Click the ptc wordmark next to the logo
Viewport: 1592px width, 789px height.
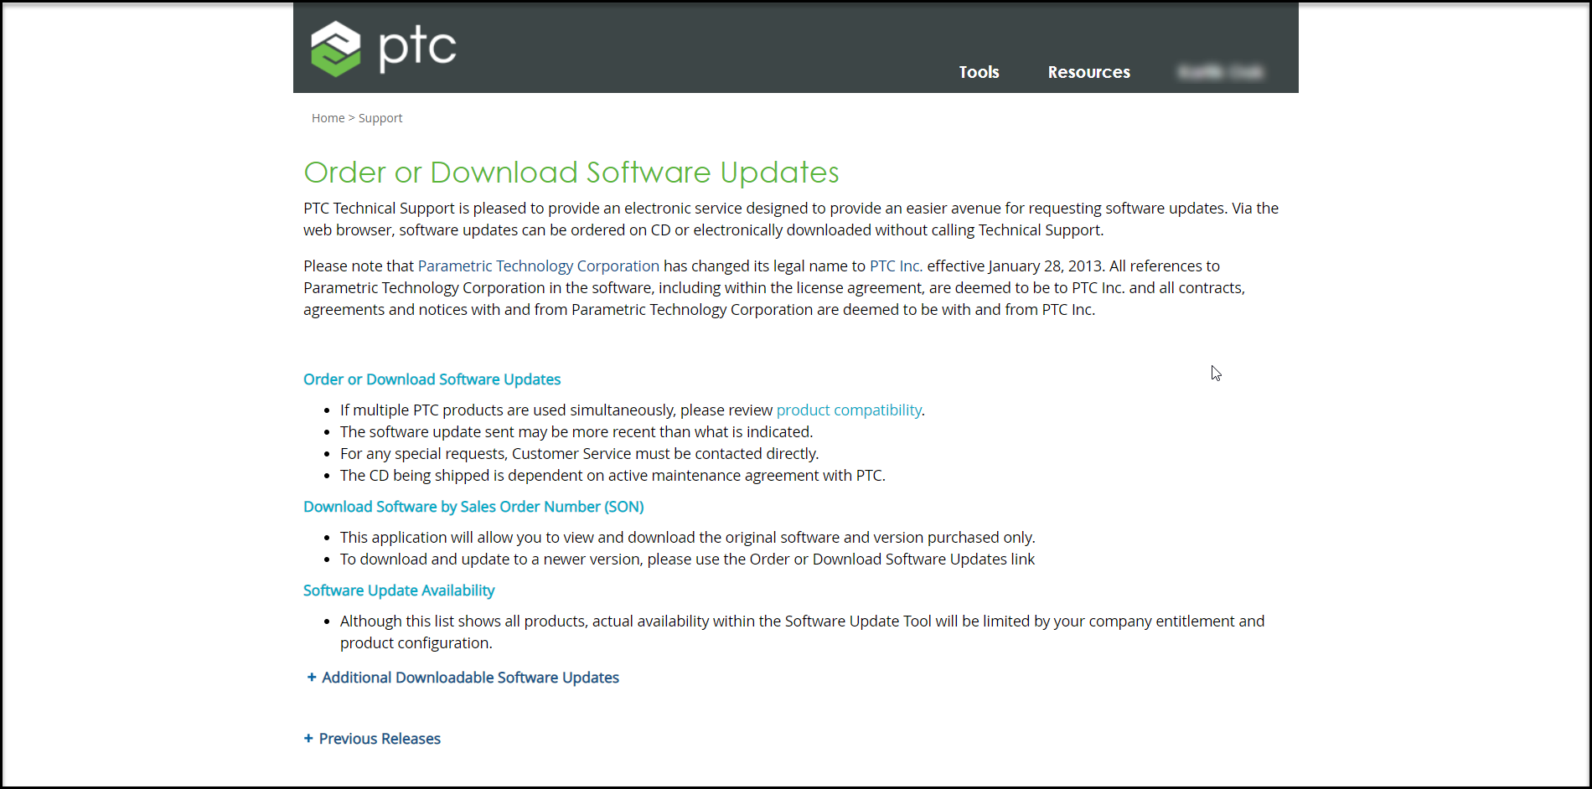pos(416,48)
